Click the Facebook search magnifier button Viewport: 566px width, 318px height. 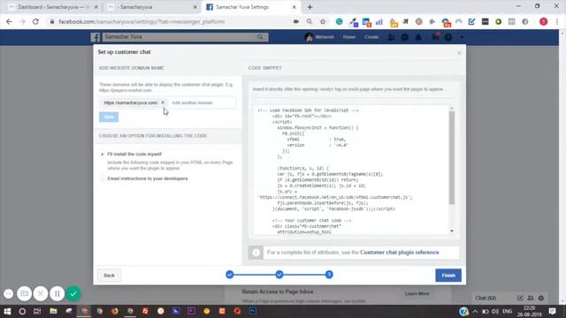pyautogui.click(x=260, y=37)
